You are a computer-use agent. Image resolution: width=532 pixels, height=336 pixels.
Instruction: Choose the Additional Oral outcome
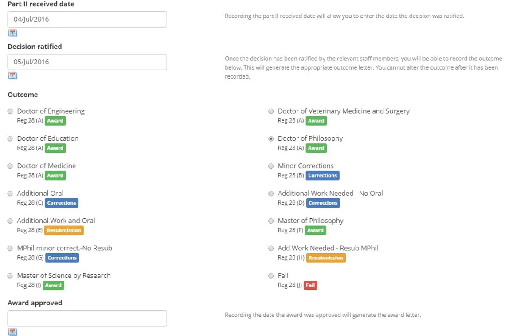click(x=10, y=193)
